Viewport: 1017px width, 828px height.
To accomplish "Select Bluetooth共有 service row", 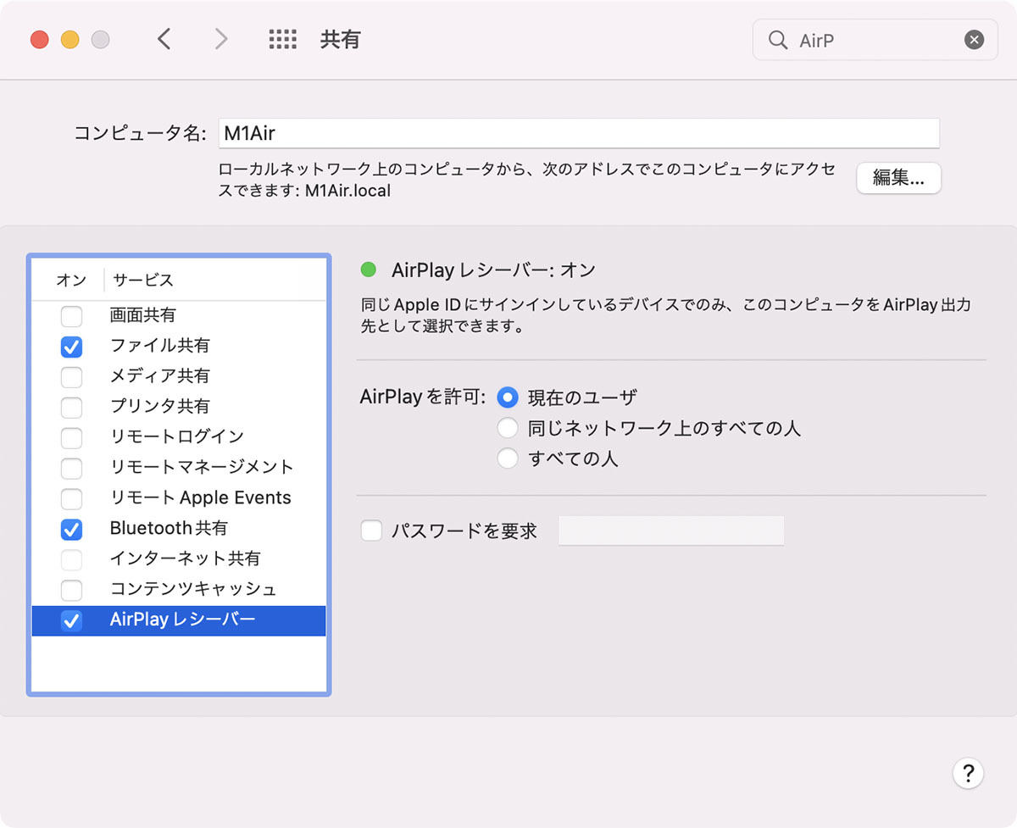I will pyautogui.click(x=179, y=528).
